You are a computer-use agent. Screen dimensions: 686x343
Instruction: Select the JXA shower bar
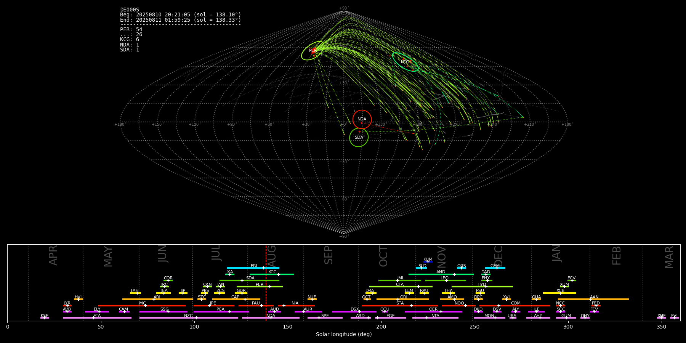(230, 274)
